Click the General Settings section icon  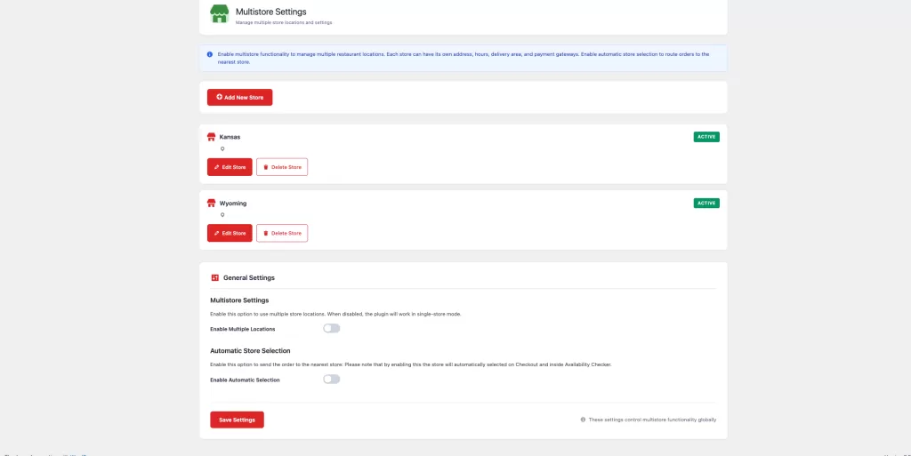tap(215, 278)
